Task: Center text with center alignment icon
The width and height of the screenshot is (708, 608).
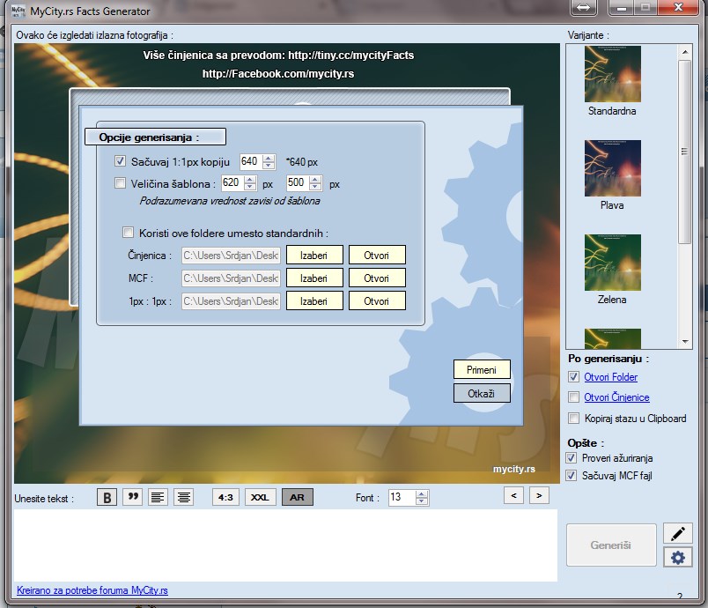Action: pos(184,497)
